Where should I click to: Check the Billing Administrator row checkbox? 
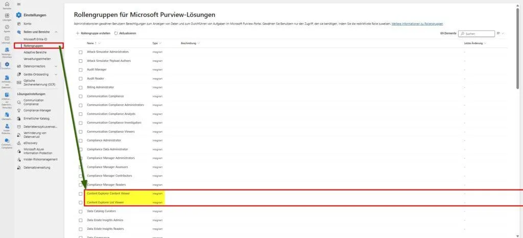point(80,87)
